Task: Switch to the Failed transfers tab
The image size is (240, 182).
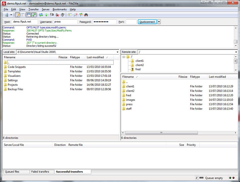Action: tap(42, 172)
